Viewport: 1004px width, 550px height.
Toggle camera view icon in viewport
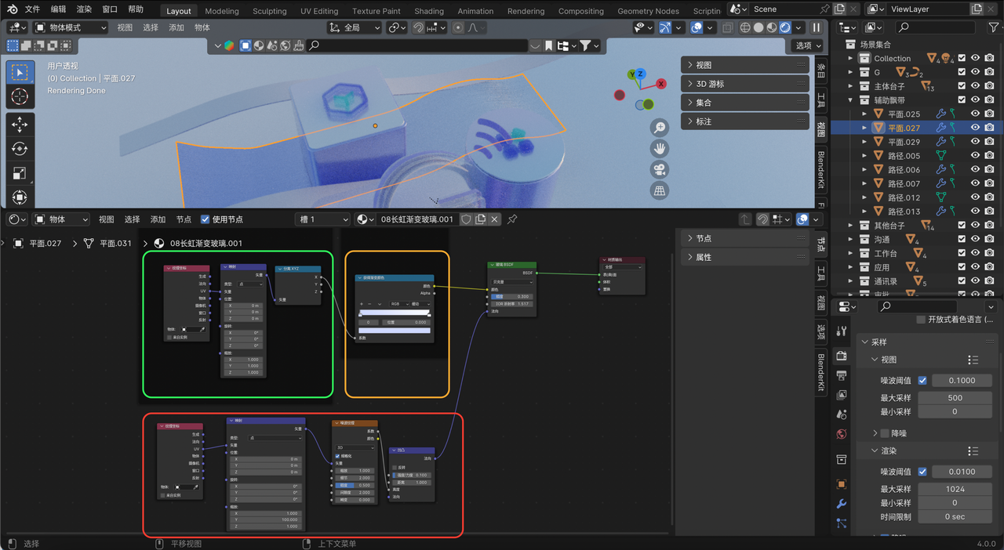click(660, 170)
